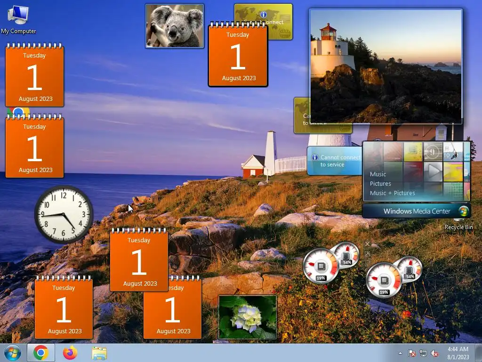Click the Calendar gadget right of the clock
The height and width of the screenshot is (362, 482).
coord(139,260)
